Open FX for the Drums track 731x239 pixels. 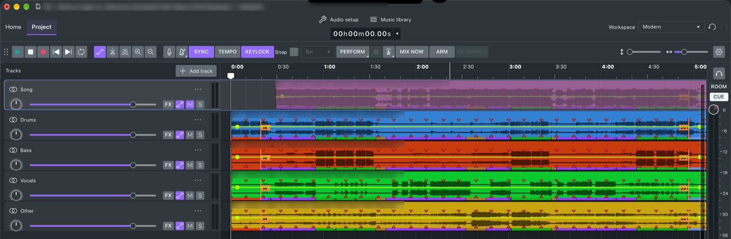pyautogui.click(x=168, y=135)
